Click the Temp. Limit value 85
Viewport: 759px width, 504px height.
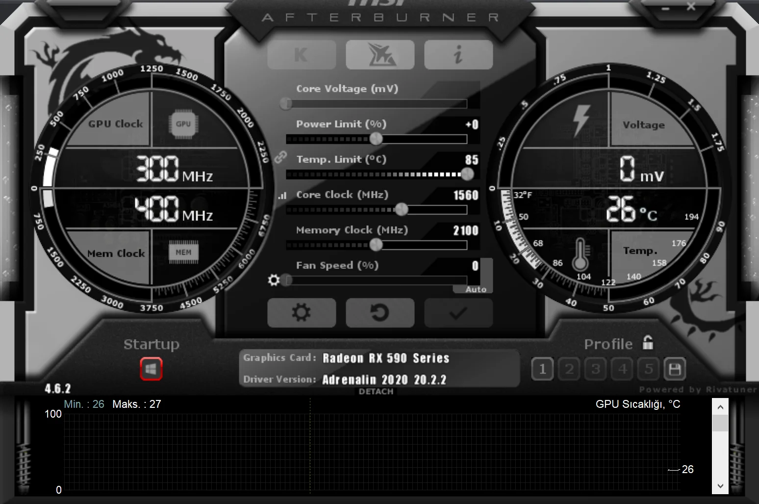472,160
